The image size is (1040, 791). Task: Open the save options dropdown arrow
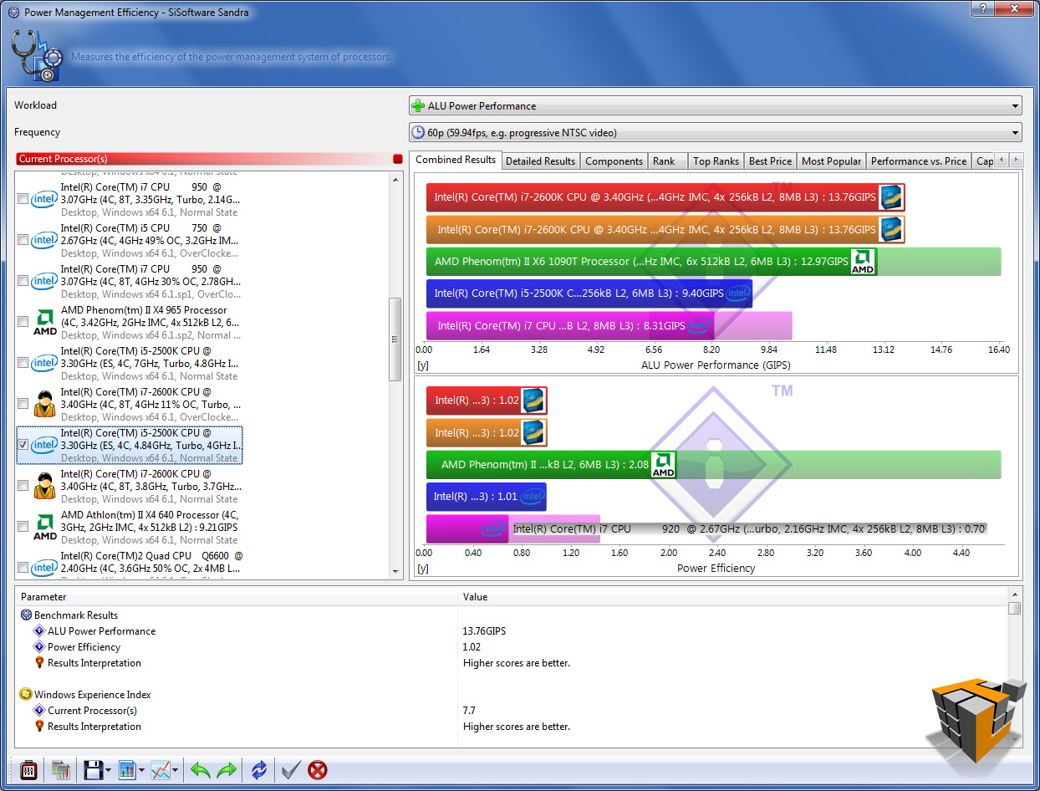[x=109, y=770]
